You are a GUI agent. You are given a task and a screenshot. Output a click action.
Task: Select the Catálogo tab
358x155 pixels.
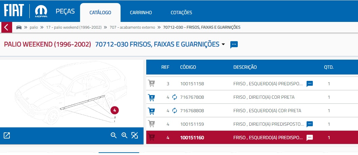100,13
